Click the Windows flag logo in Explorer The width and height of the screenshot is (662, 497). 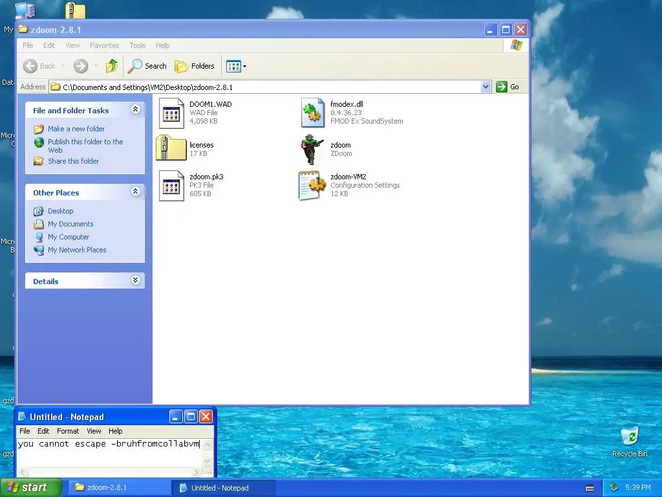517,45
